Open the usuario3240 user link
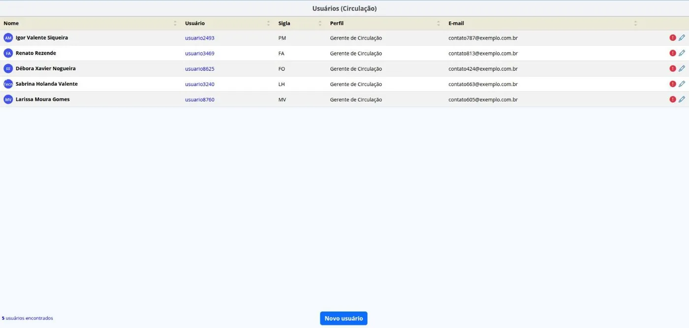This screenshot has height=328, width=689. [200, 84]
